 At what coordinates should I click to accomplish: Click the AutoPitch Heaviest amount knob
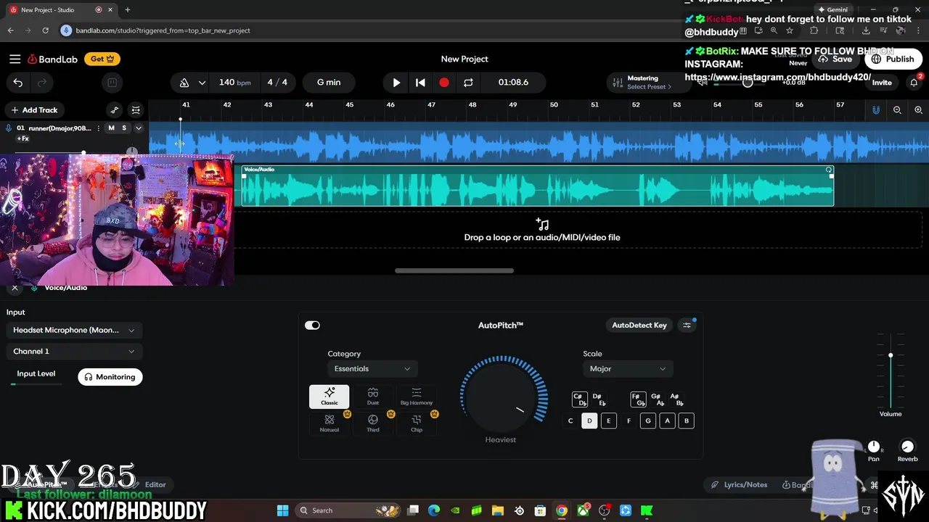click(501, 397)
